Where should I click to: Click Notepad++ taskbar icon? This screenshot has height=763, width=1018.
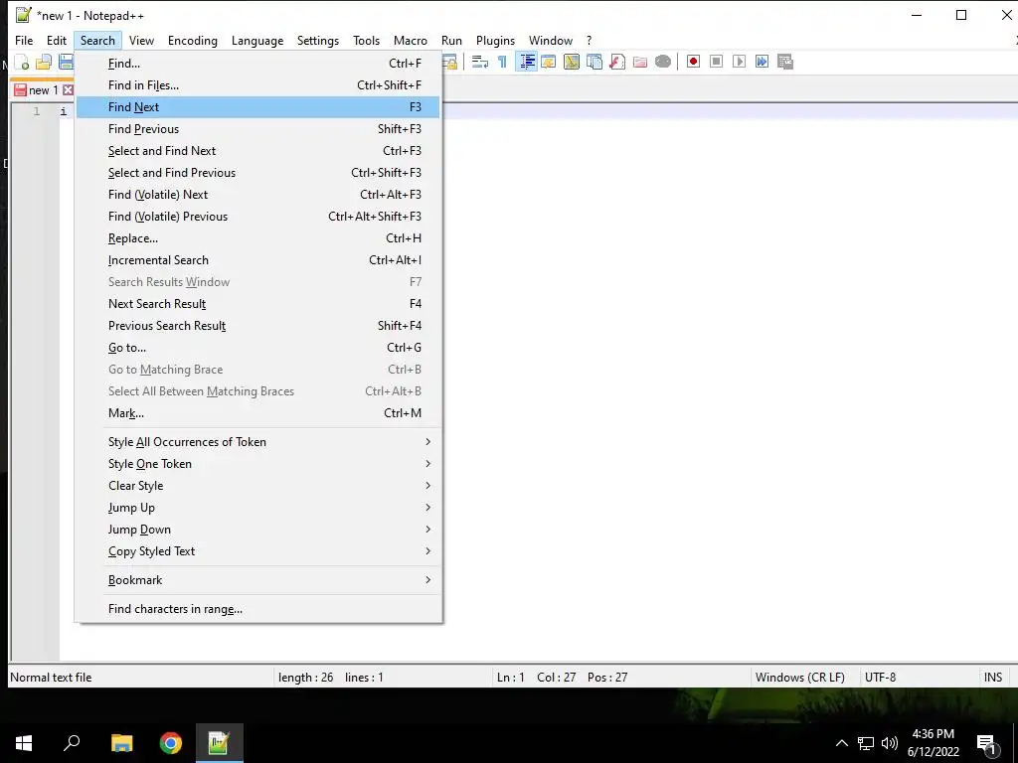tap(220, 743)
